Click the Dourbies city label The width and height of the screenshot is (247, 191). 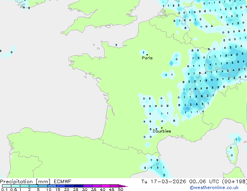point(162,131)
